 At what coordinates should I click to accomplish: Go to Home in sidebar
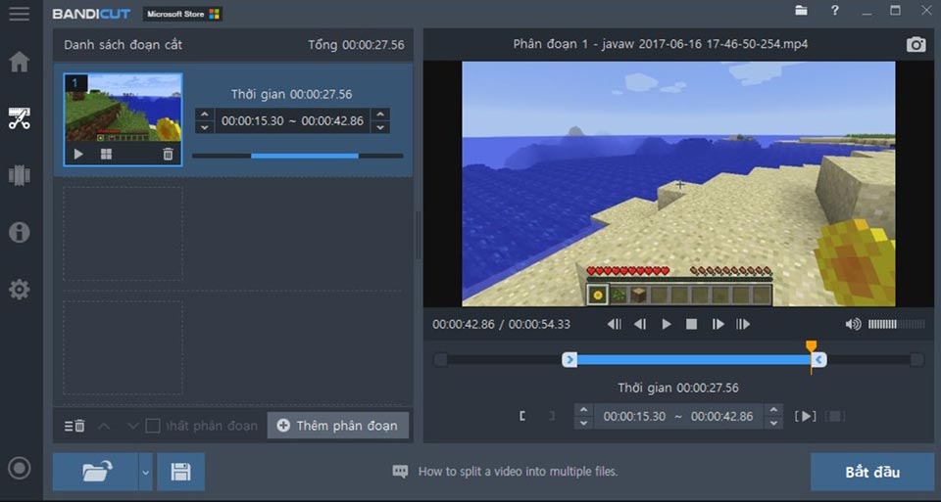(x=20, y=61)
